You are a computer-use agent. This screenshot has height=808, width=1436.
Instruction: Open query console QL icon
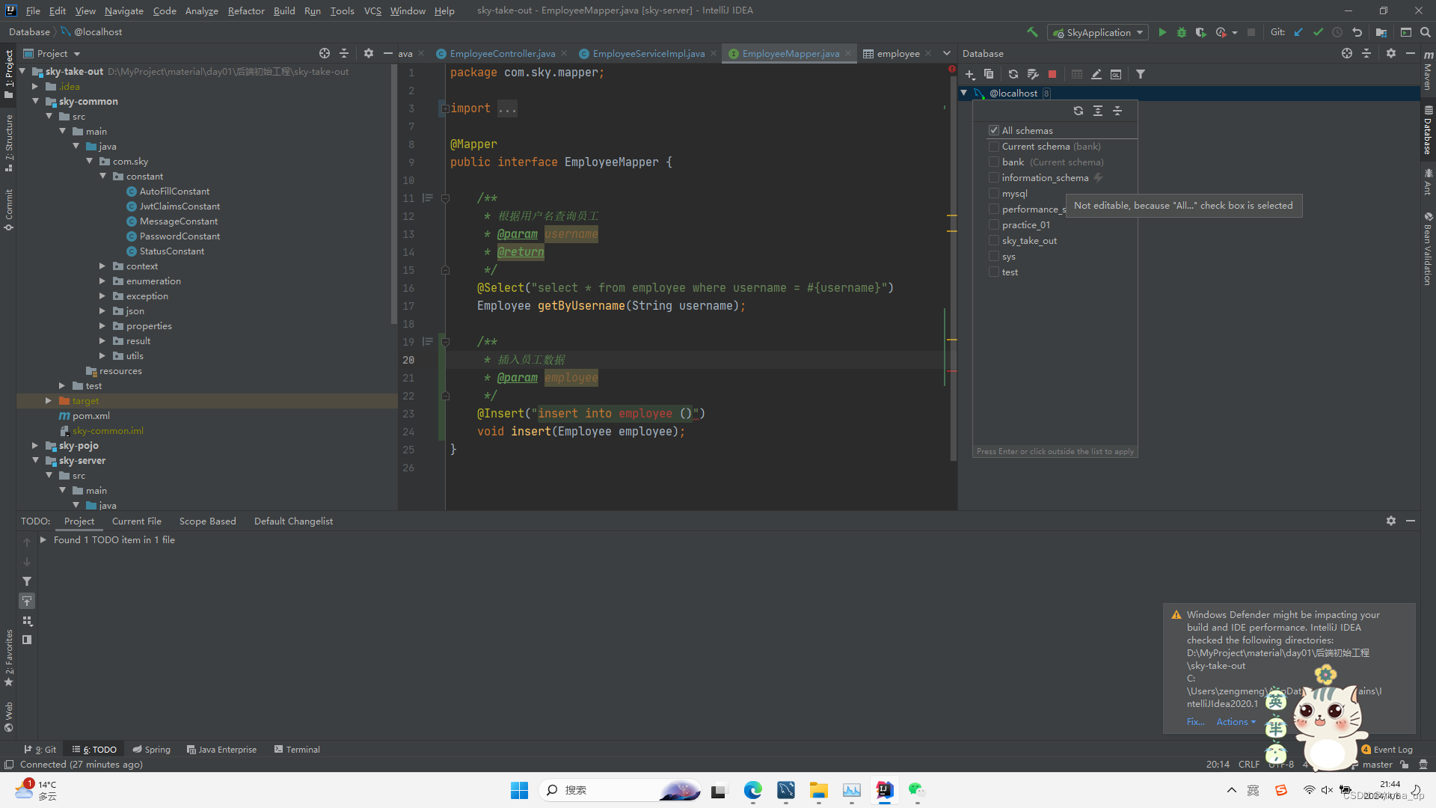[x=1116, y=74]
